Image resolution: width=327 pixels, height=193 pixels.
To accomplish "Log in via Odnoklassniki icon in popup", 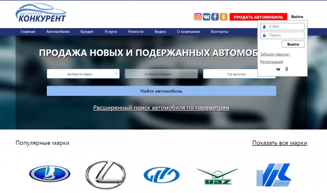I will point(287,69).
